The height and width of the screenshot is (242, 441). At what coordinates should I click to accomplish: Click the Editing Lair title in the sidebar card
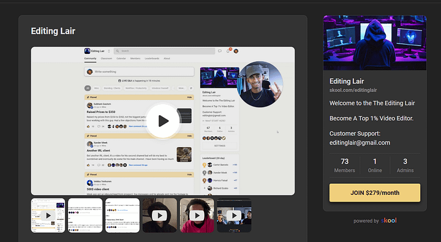tap(347, 81)
